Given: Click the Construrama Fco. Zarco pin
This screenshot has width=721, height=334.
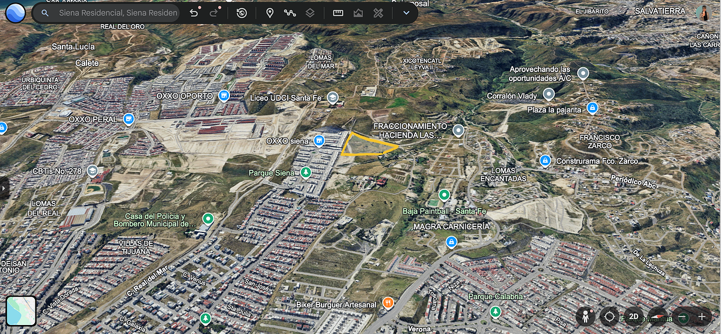Looking at the screenshot, I should [x=545, y=160].
